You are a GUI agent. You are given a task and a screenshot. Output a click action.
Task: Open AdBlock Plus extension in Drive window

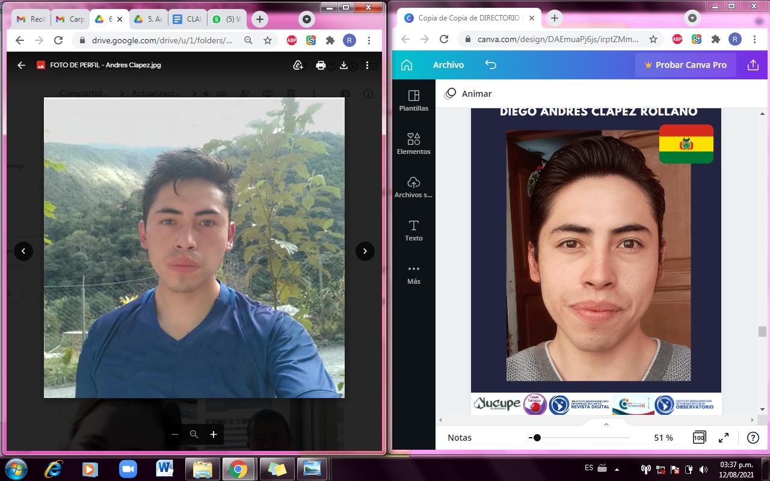292,40
